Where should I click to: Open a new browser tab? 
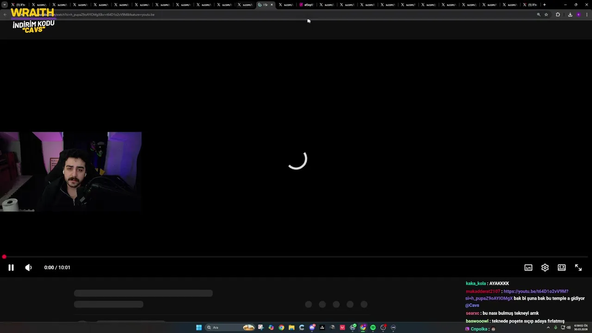click(x=544, y=5)
